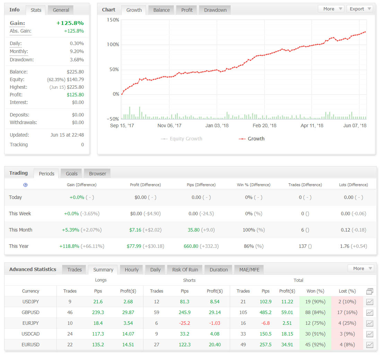Screen dimensions: 385x356
Task: Open the Daily statistics tab
Action: pos(155,270)
